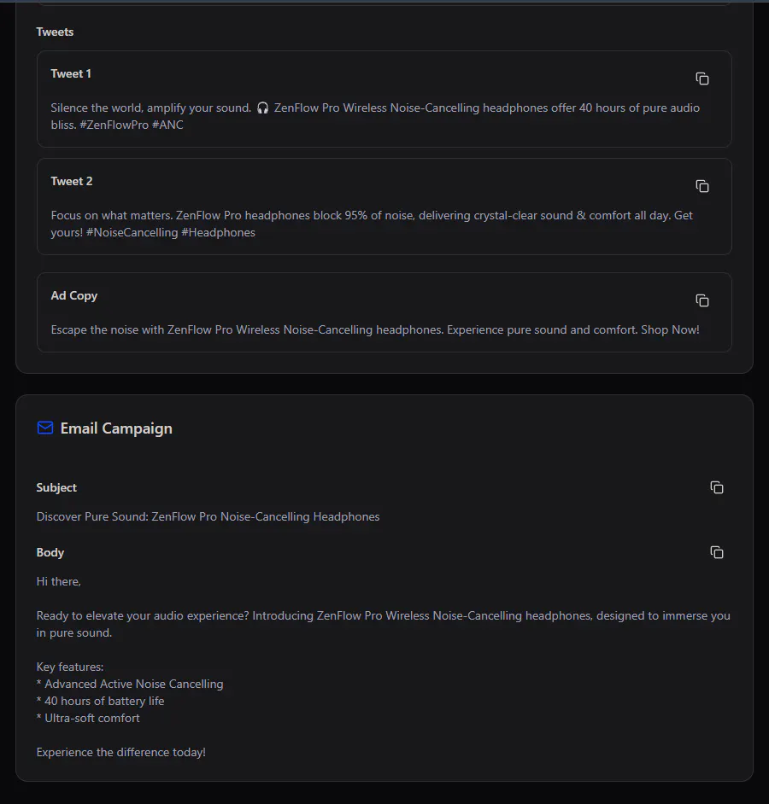
Task: Click the Tweet 1 card title
Action: pos(71,73)
